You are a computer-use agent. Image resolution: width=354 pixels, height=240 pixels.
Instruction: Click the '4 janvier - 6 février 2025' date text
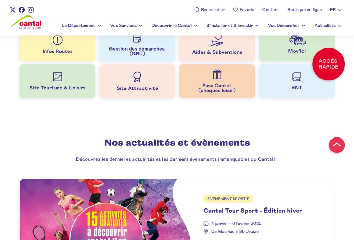[236, 223]
